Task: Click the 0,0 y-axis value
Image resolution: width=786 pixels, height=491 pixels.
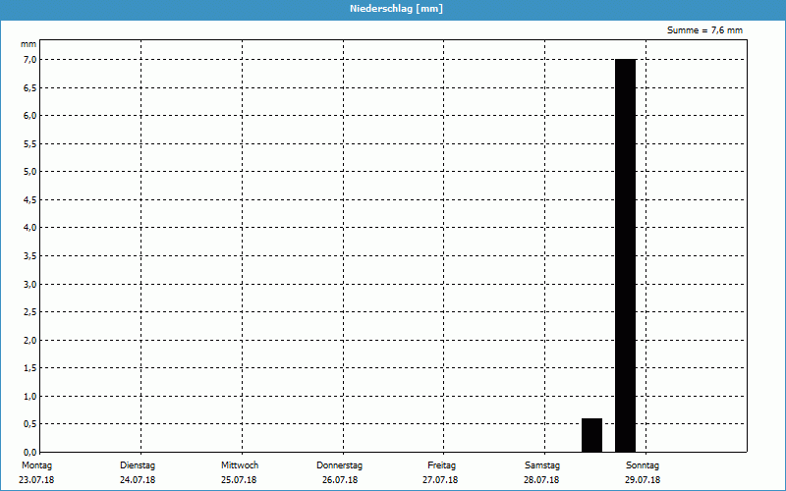Action: pyautogui.click(x=29, y=452)
